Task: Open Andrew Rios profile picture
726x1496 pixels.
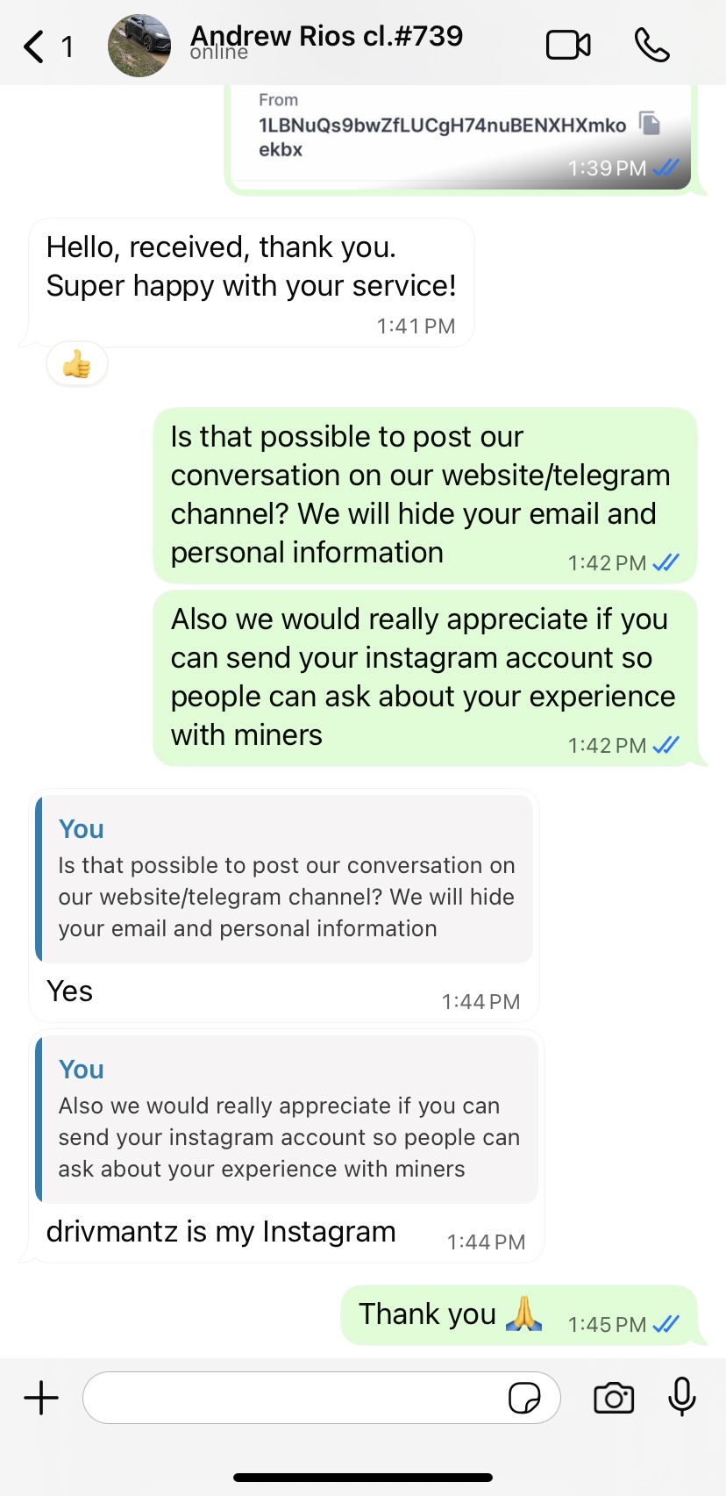Action: (x=139, y=46)
